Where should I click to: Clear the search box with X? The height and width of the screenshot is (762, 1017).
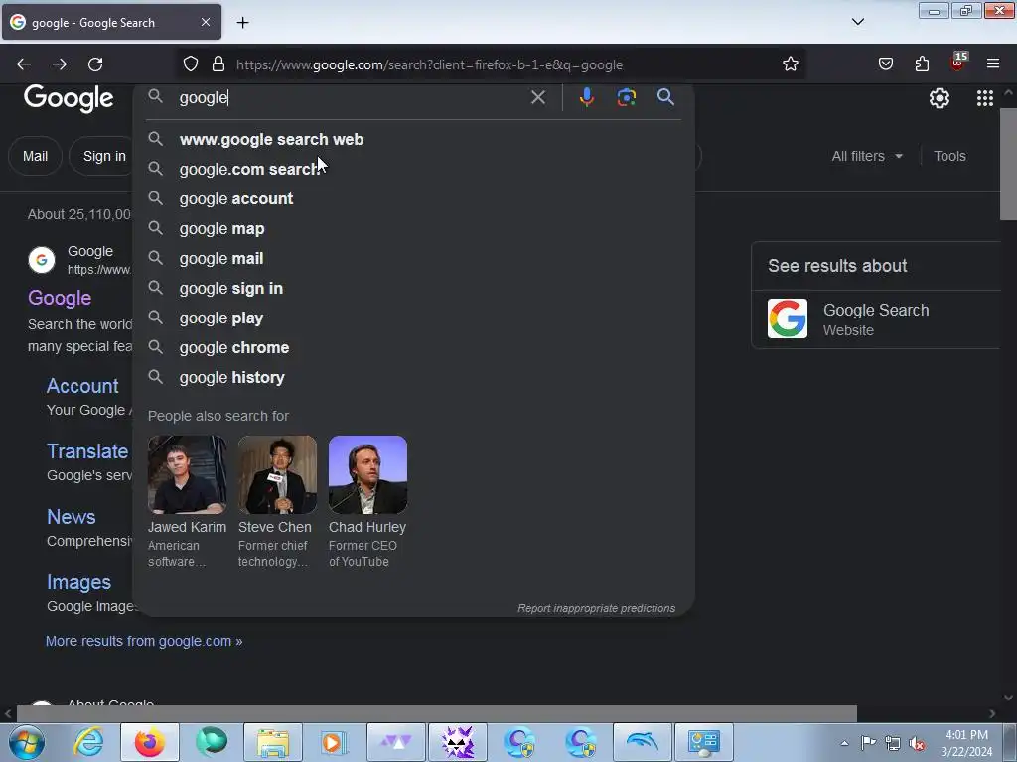coord(537,97)
